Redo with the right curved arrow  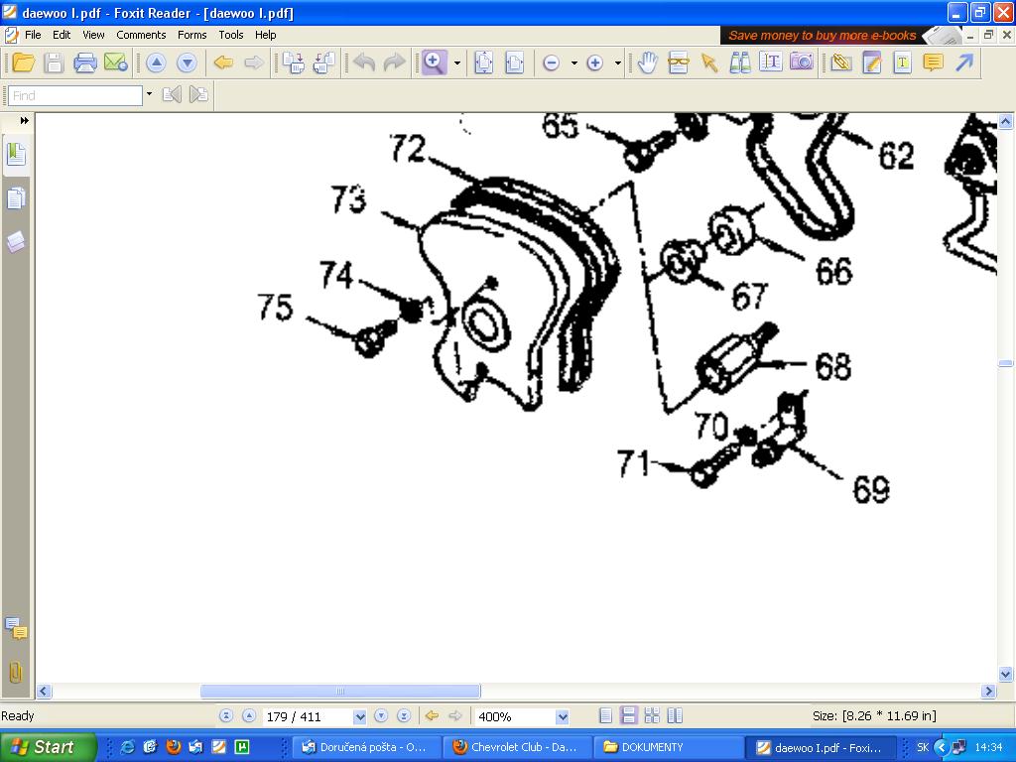coord(395,63)
